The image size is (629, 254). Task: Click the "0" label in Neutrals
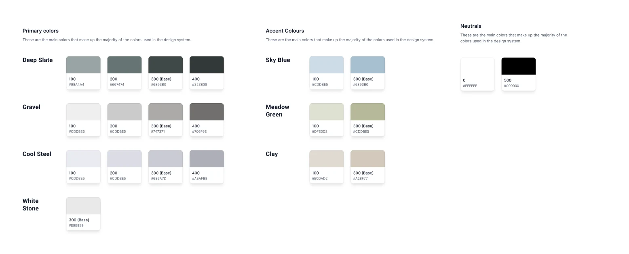click(464, 80)
